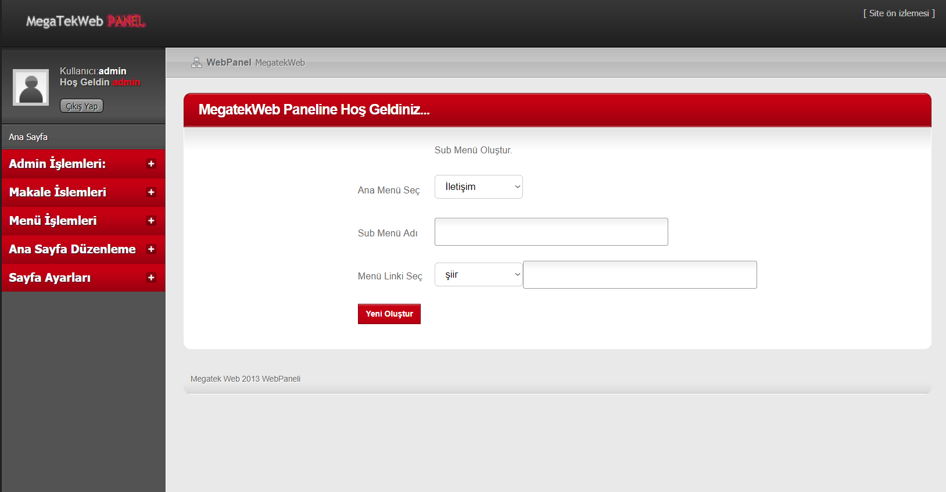The image size is (946, 492).
Task: Click the user avatar picture
Action: coord(31,88)
